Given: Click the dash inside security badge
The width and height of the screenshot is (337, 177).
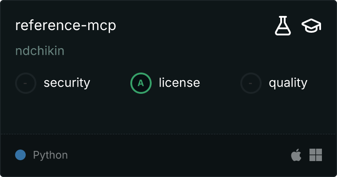Looking at the screenshot, I should [25, 83].
